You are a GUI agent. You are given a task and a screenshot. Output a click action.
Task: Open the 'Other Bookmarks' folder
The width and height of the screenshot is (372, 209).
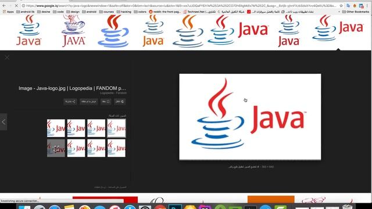click(x=356, y=12)
